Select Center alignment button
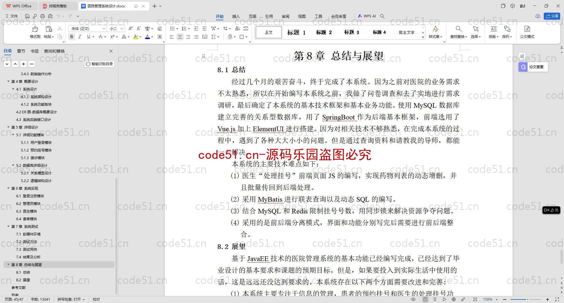The height and width of the screenshot is (303, 564). click(x=180, y=37)
